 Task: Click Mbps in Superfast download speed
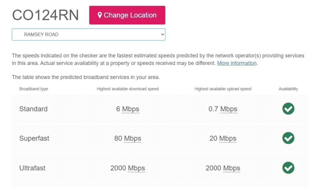coord(132,138)
